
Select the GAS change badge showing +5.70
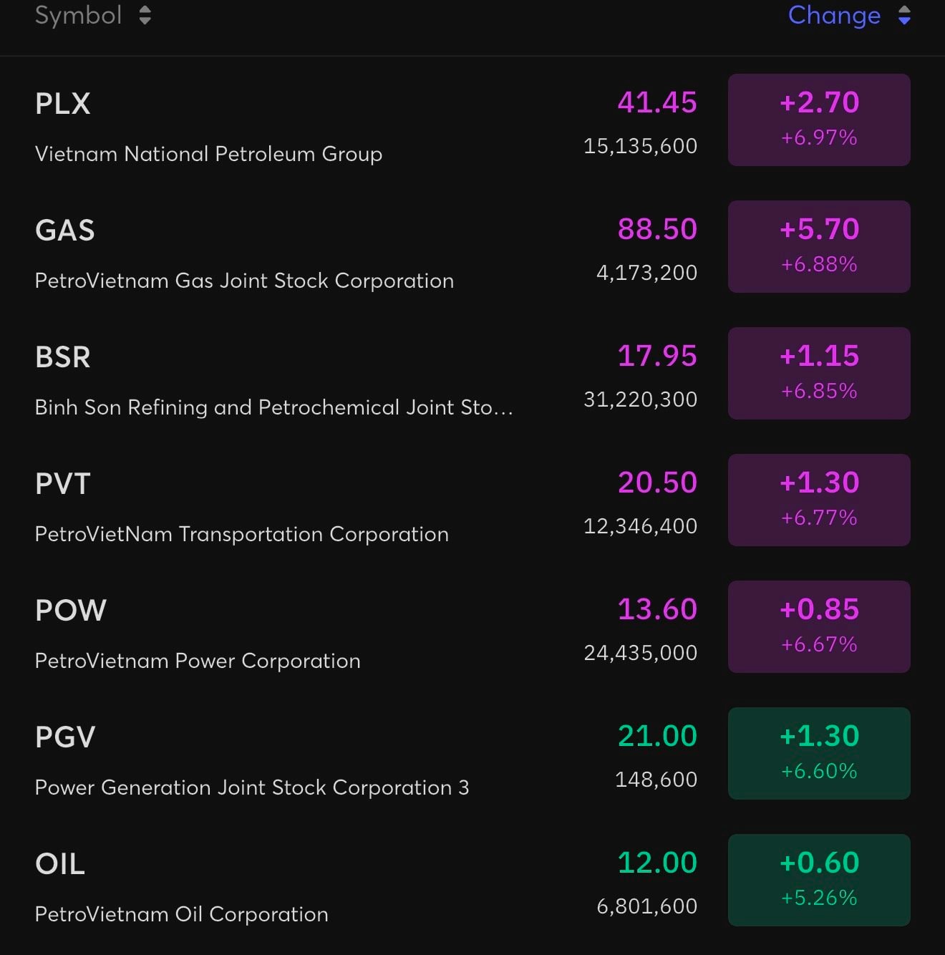(818, 229)
